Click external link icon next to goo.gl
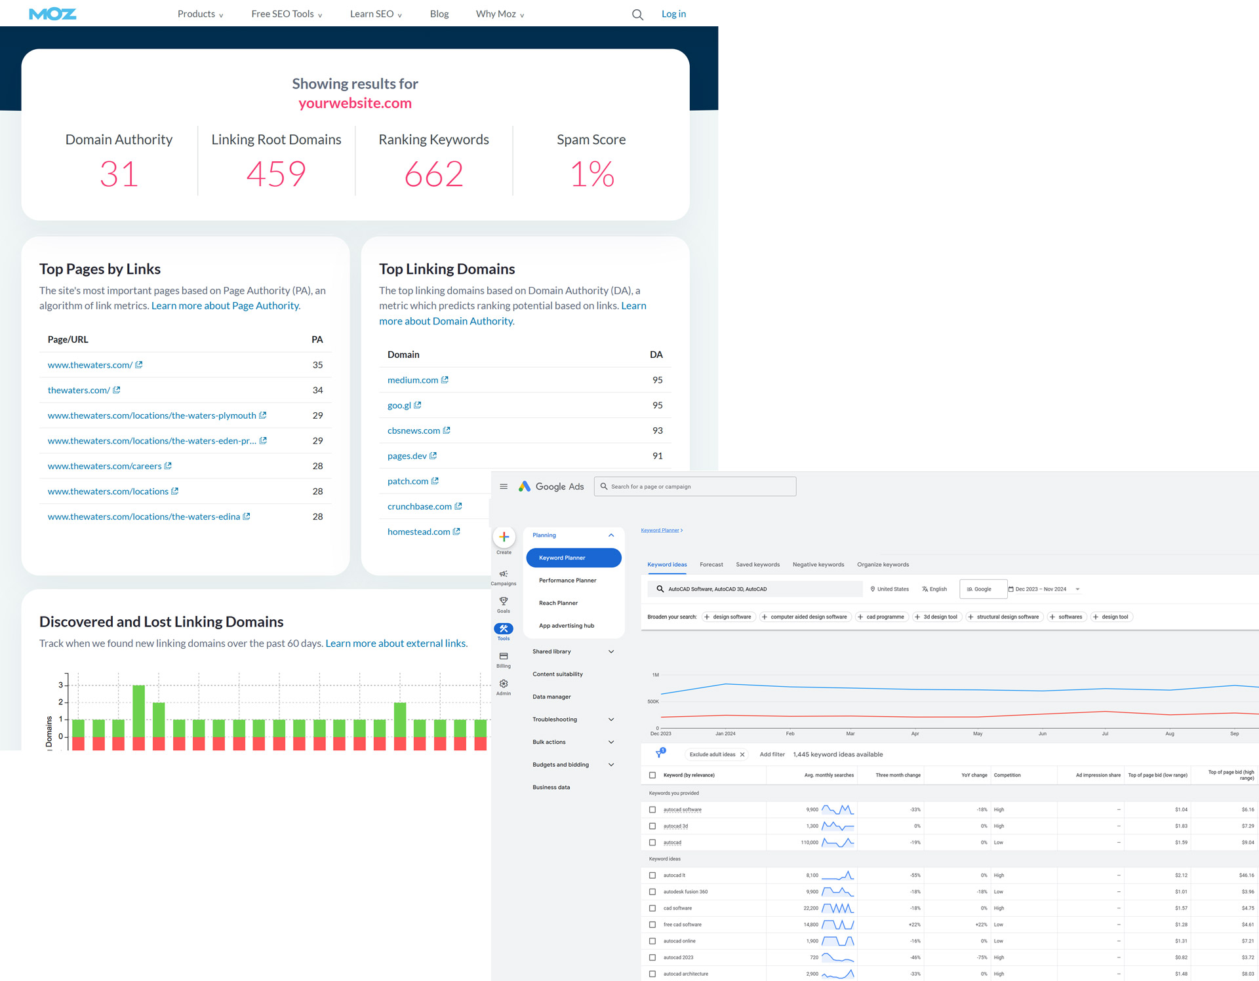The height and width of the screenshot is (981, 1259). [418, 405]
